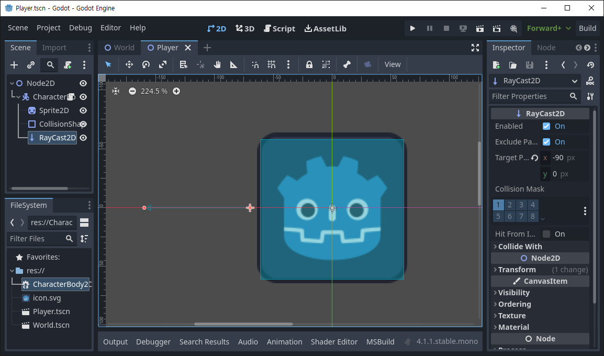Open the RayCast2D object dropdown
Viewport: 604px width, 356px height.
535,81
